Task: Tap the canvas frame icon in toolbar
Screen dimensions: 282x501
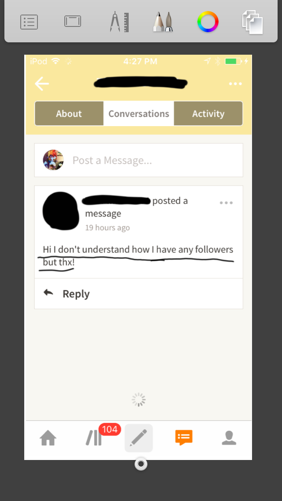Action: coord(73,22)
